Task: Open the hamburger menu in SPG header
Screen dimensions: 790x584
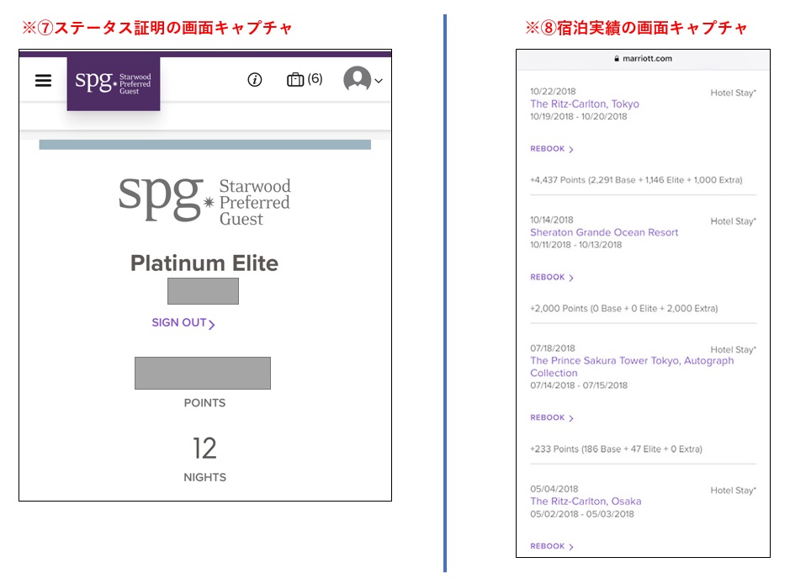Action: pos(44,81)
